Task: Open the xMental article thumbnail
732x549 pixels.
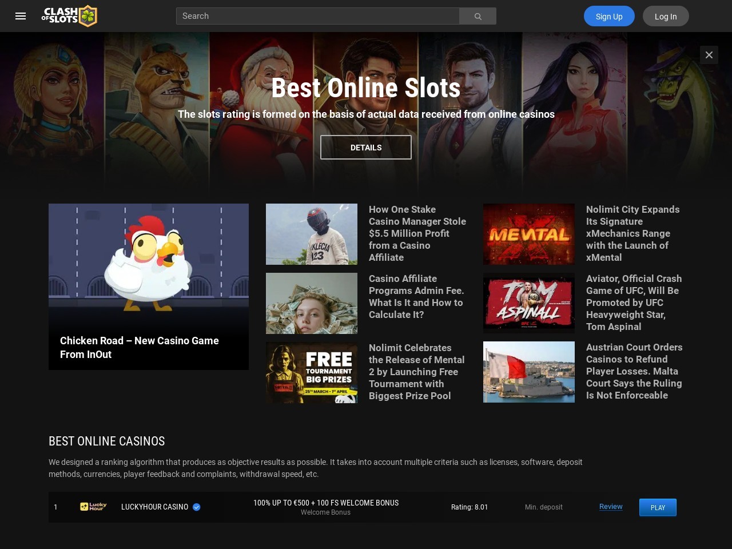Action: point(529,234)
